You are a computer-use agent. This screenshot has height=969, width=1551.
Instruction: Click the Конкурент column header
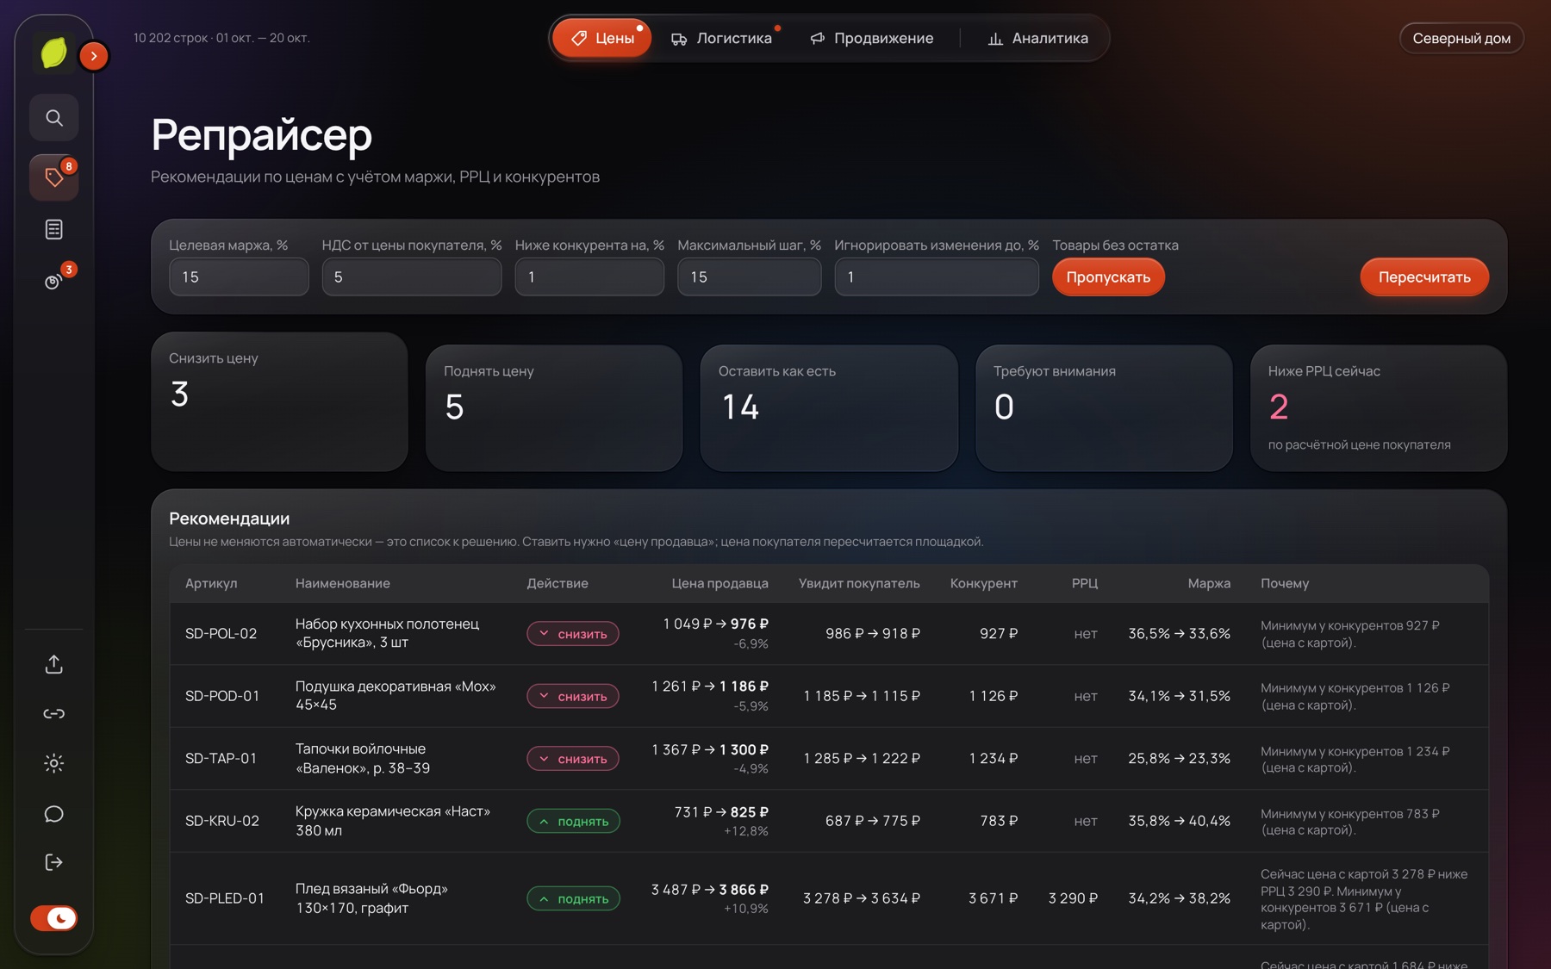pos(983,583)
